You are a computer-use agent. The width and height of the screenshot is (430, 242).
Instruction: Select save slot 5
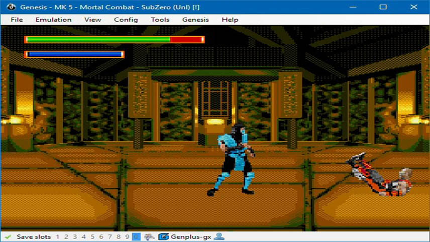(x=92, y=237)
